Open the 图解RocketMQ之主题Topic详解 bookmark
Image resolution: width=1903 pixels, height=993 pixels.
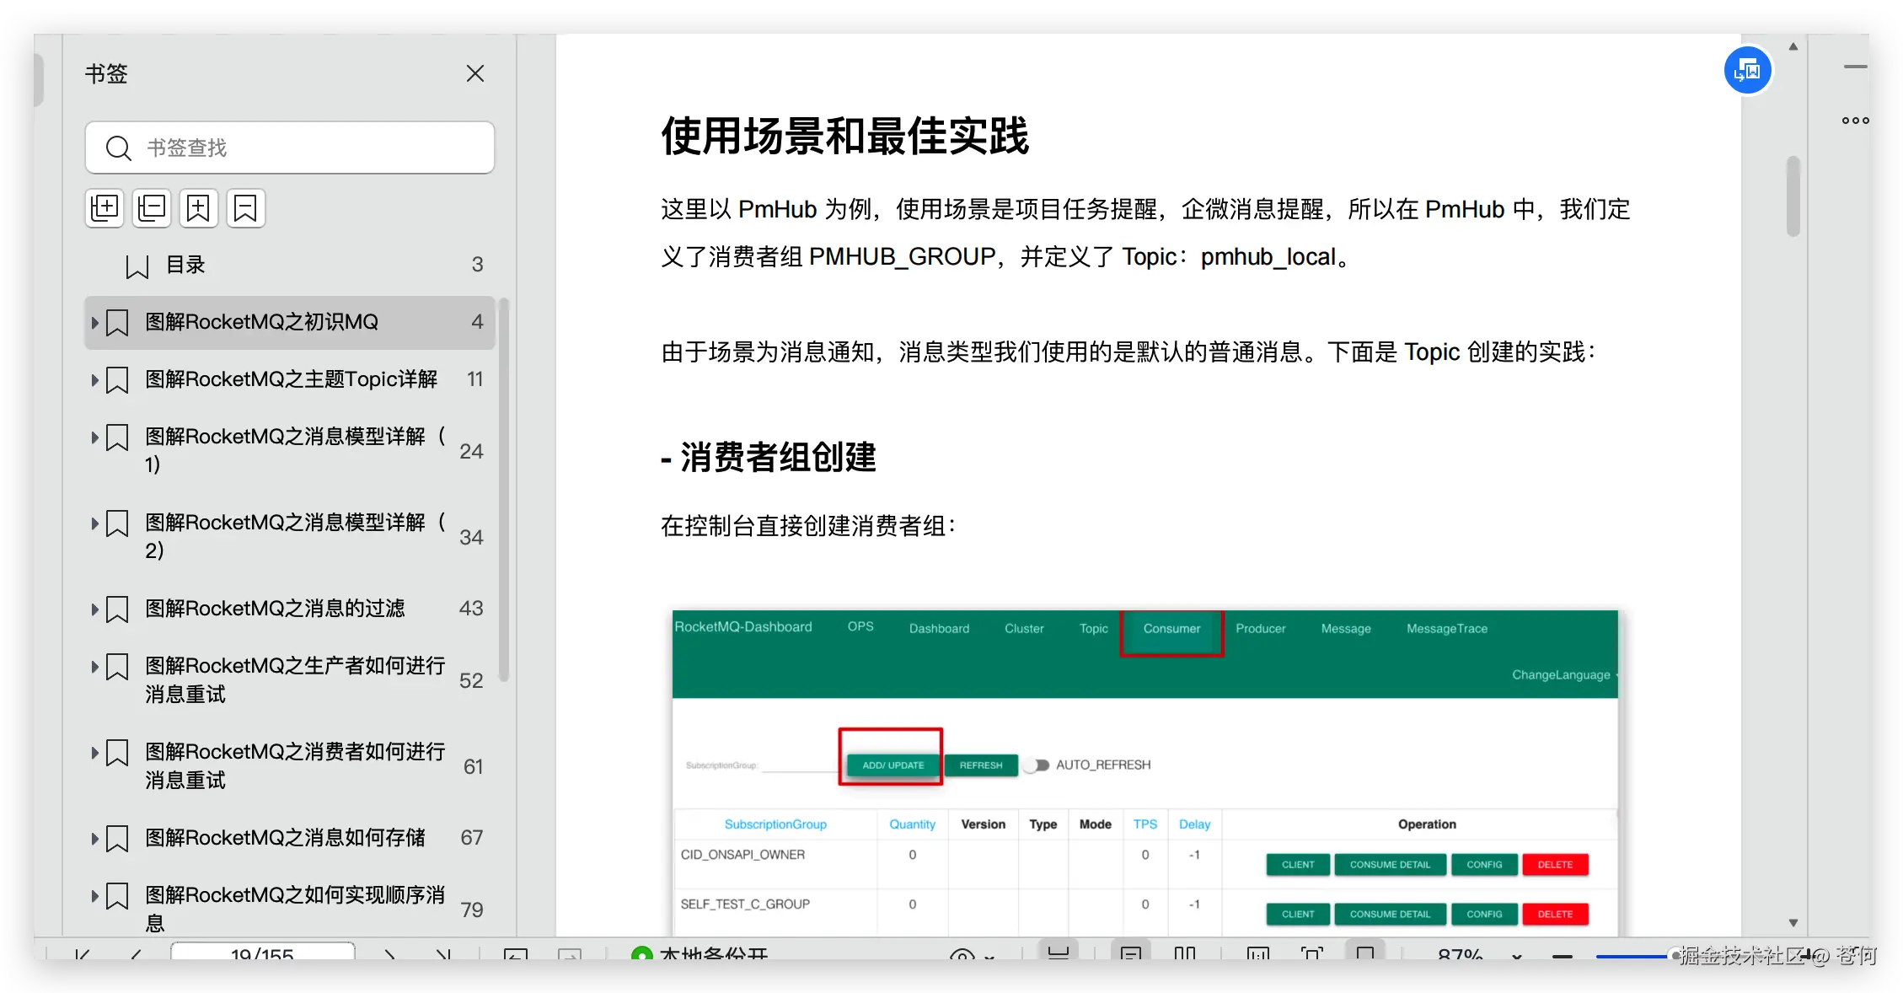tap(292, 379)
